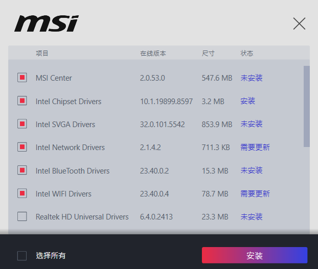Select the MSI Center item name
This screenshot has height=269, width=318.
coord(54,78)
